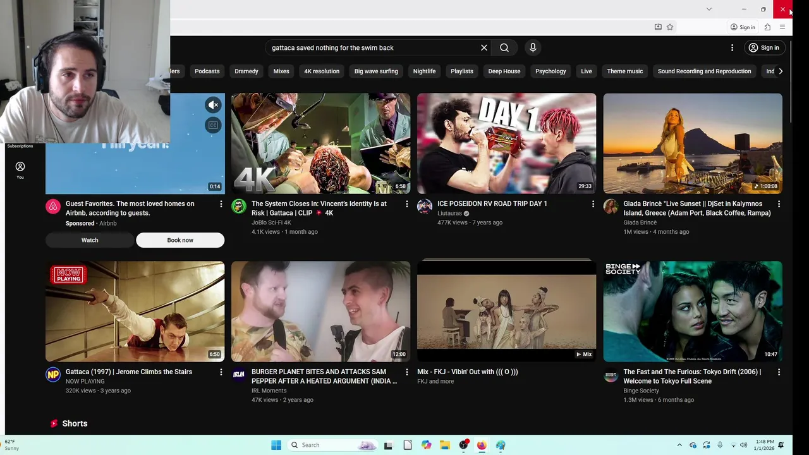
Task: Select the Podcasts filter chip
Action: click(207, 71)
